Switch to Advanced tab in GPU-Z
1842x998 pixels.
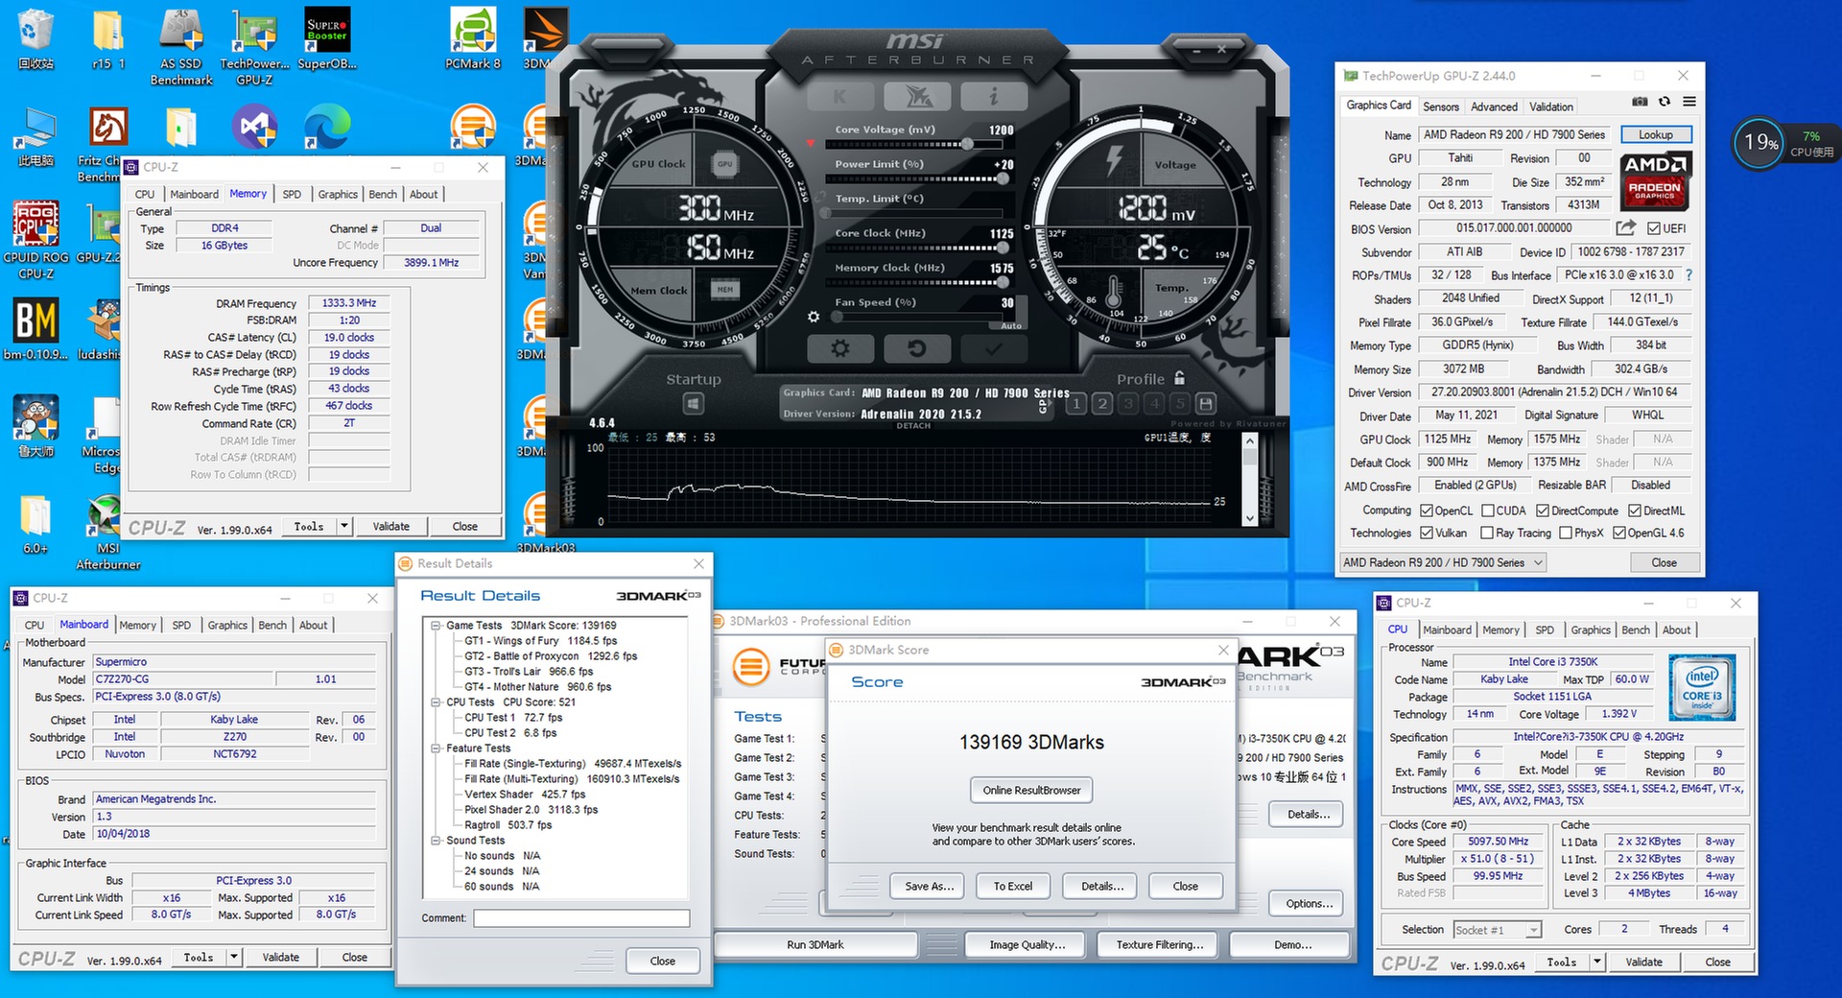point(1494,107)
